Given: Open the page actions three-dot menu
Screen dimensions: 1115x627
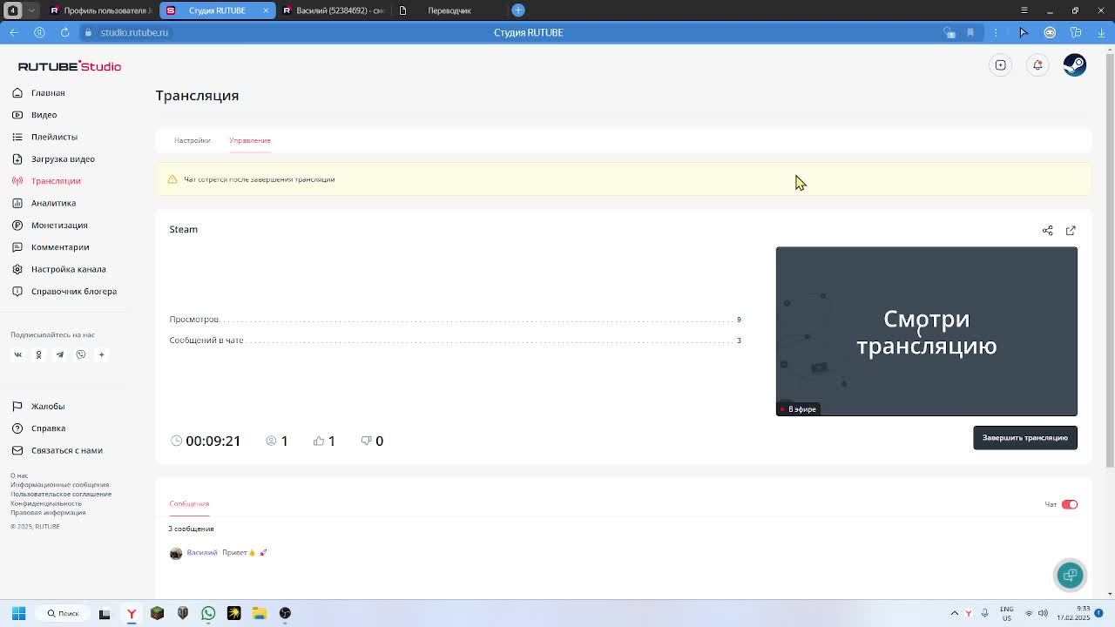Looking at the screenshot, I should coord(996,32).
